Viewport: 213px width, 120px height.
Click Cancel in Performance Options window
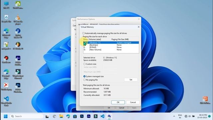121,108
